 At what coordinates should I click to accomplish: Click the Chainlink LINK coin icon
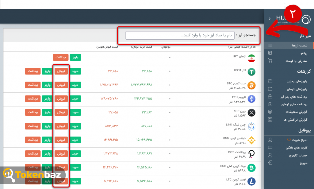[251, 126]
